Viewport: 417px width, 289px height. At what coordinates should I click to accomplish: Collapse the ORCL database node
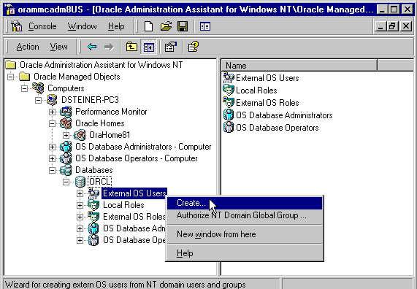pyautogui.click(x=66, y=182)
